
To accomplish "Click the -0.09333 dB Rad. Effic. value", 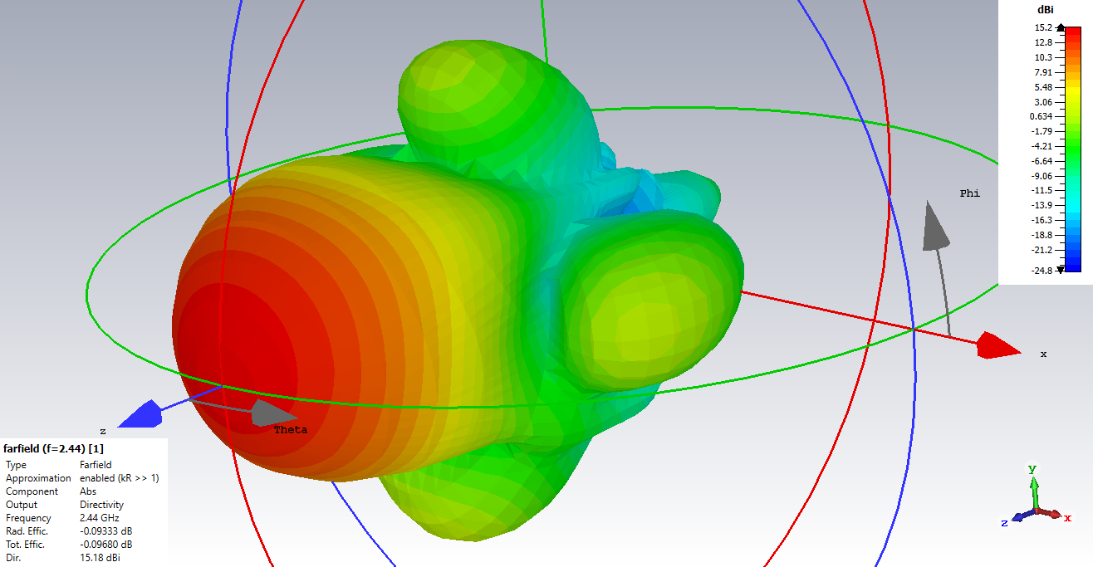I will (x=105, y=531).
